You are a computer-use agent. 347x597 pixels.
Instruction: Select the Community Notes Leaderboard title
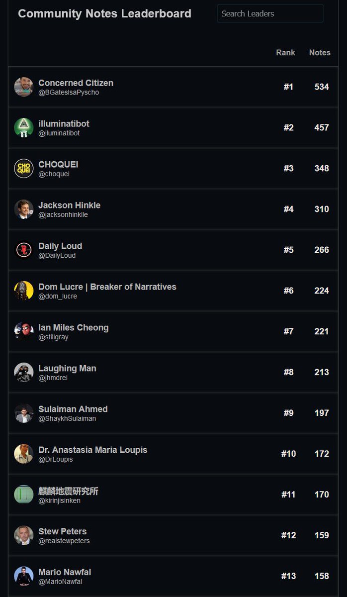[104, 14]
